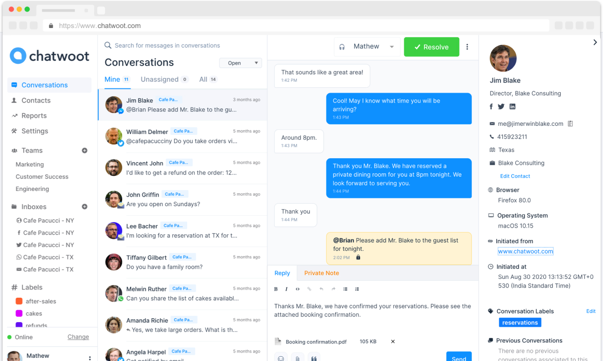603x361 pixels.
Task: Open Jim Blake's Twitter profile icon
Action: [502, 106]
